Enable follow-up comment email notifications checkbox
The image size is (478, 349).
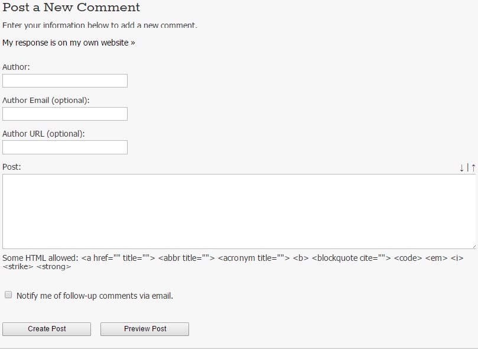pos(8,295)
